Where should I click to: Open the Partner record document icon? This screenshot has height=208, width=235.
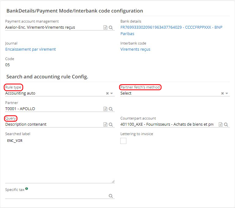pos(106,109)
